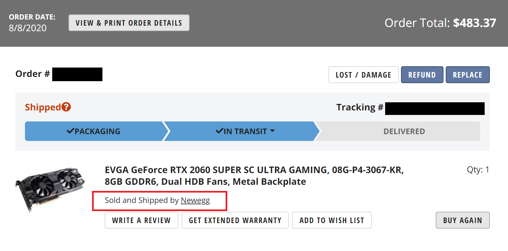Image resolution: width=508 pixels, height=251 pixels.
Task: Open the EVGA GeForce RTX 2060 product title
Action: coord(254,175)
